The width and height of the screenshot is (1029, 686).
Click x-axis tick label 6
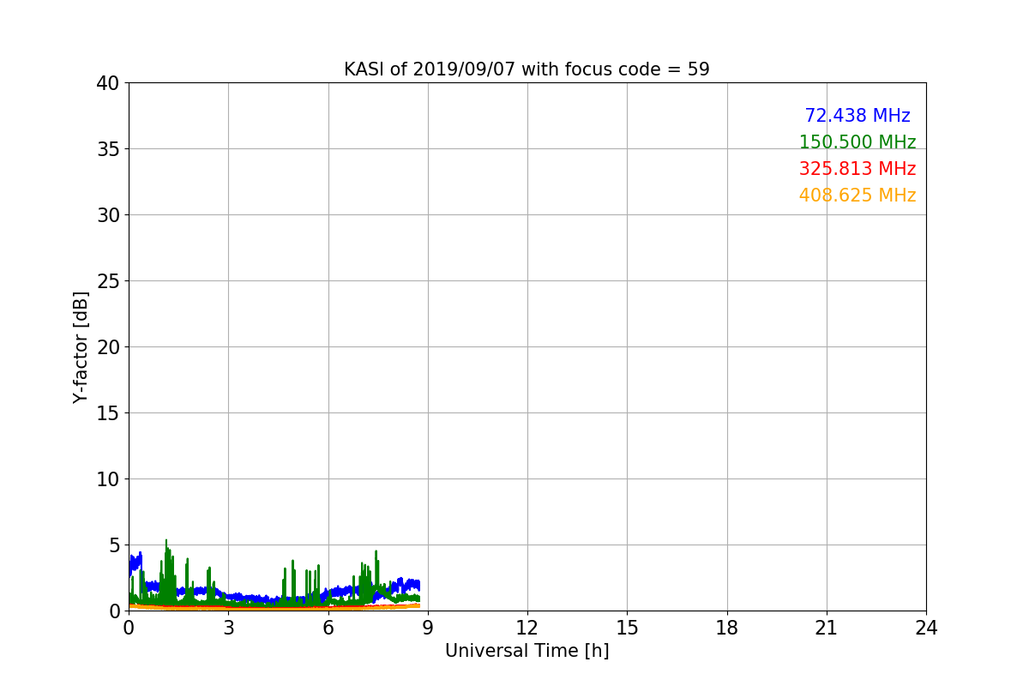click(x=328, y=628)
